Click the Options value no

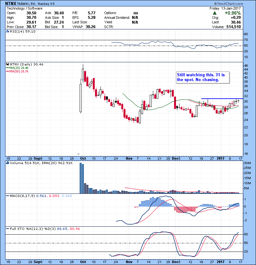point(136,13)
